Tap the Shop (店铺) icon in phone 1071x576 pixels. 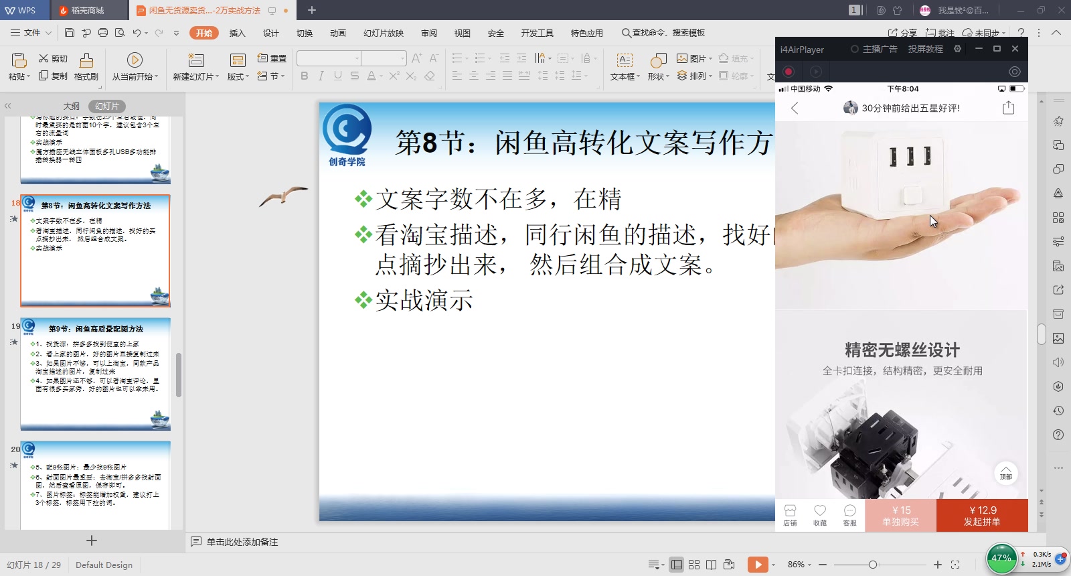coord(790,515)
